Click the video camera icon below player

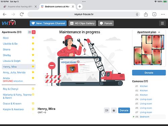[107, 111]
